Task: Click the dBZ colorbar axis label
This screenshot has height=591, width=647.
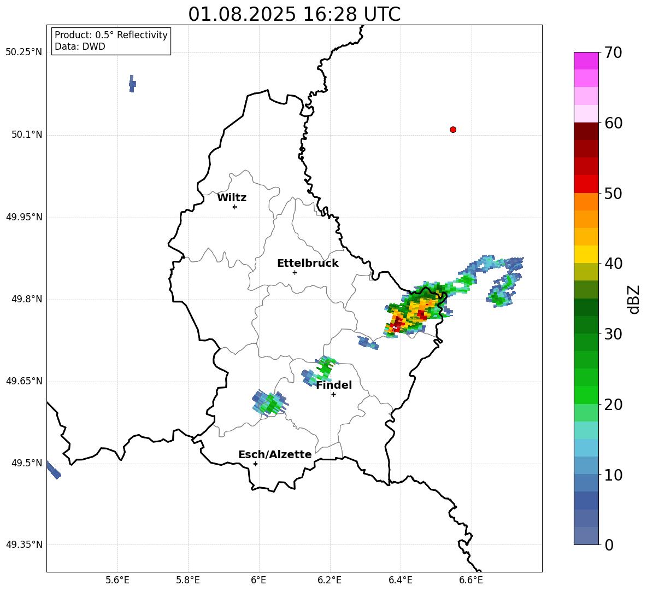Action: pyautogui.click(x=634, y=299)
